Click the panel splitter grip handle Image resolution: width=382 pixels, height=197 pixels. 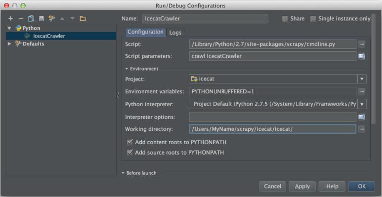point(118,94)
